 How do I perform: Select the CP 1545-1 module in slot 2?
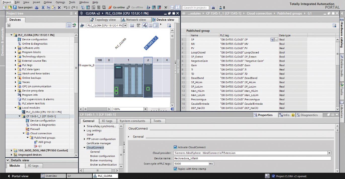coord(148,80)
